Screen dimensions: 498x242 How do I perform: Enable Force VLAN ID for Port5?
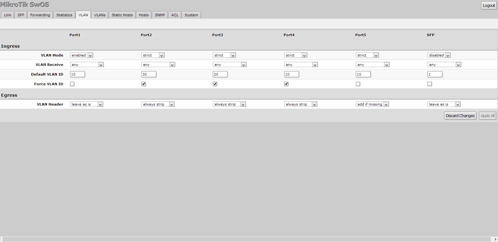click(358, 84)
